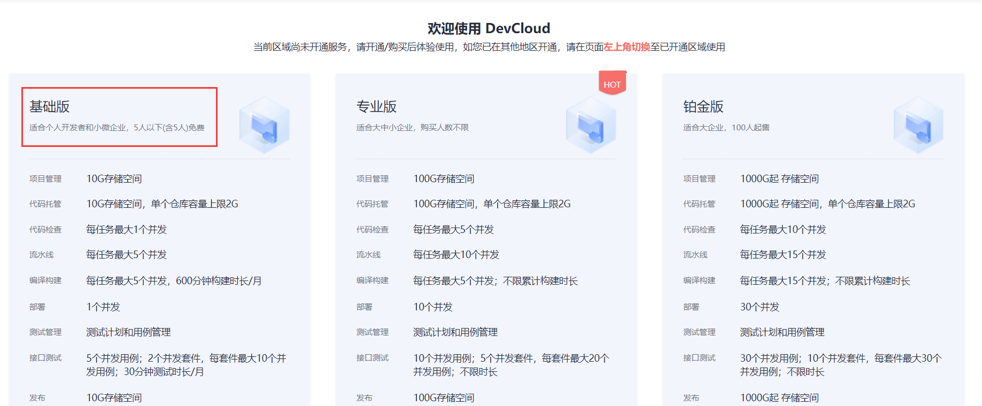This screenshot has height=406, width=982.
Task: Click the 欢迎使用 DevCloud heading
Action: coord(489,28)
